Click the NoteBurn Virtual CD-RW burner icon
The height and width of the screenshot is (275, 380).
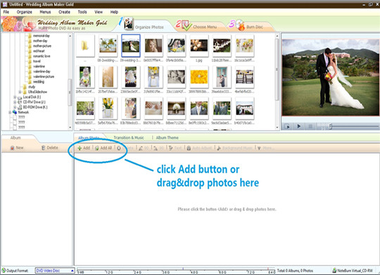click(x=334, y=271)
